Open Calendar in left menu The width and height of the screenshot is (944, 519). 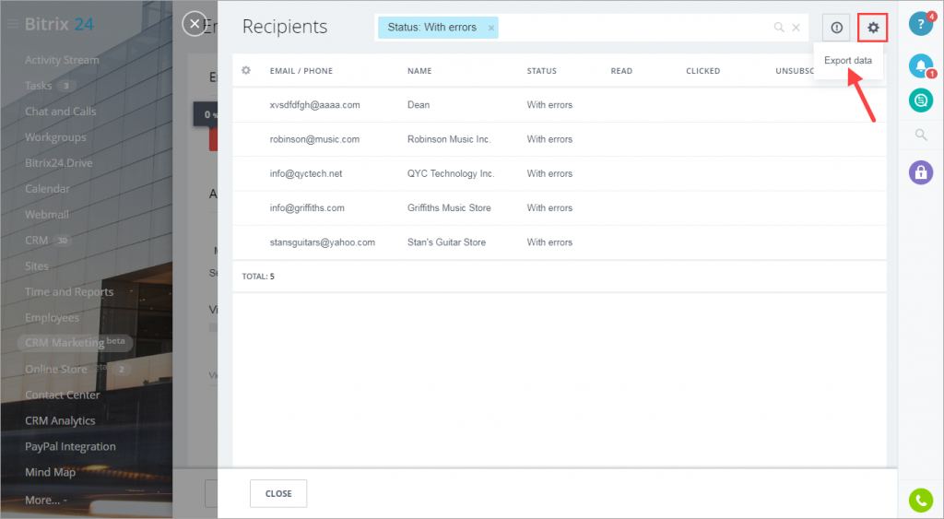click(47, 188)
